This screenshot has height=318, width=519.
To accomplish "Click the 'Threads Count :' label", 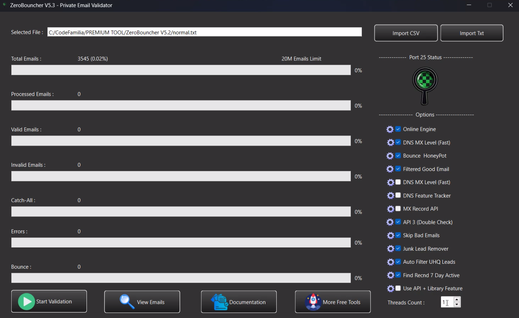I will click(x=406, y=302).
